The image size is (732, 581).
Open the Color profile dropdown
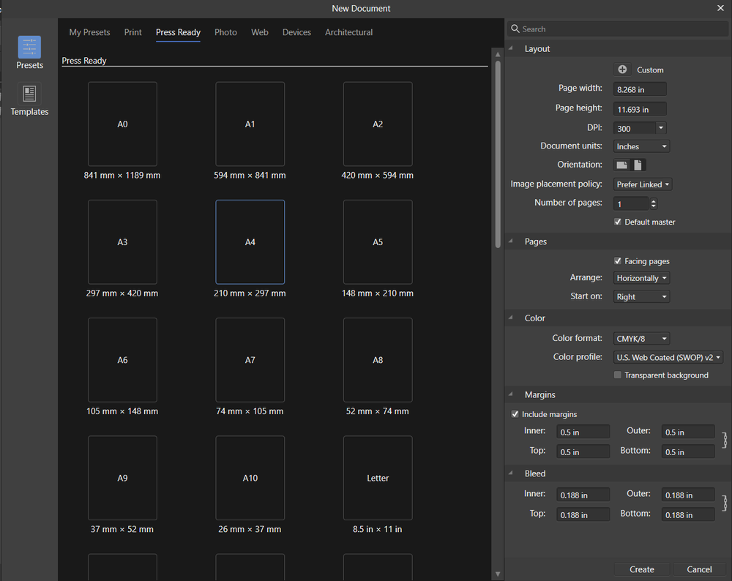point(668,358)
